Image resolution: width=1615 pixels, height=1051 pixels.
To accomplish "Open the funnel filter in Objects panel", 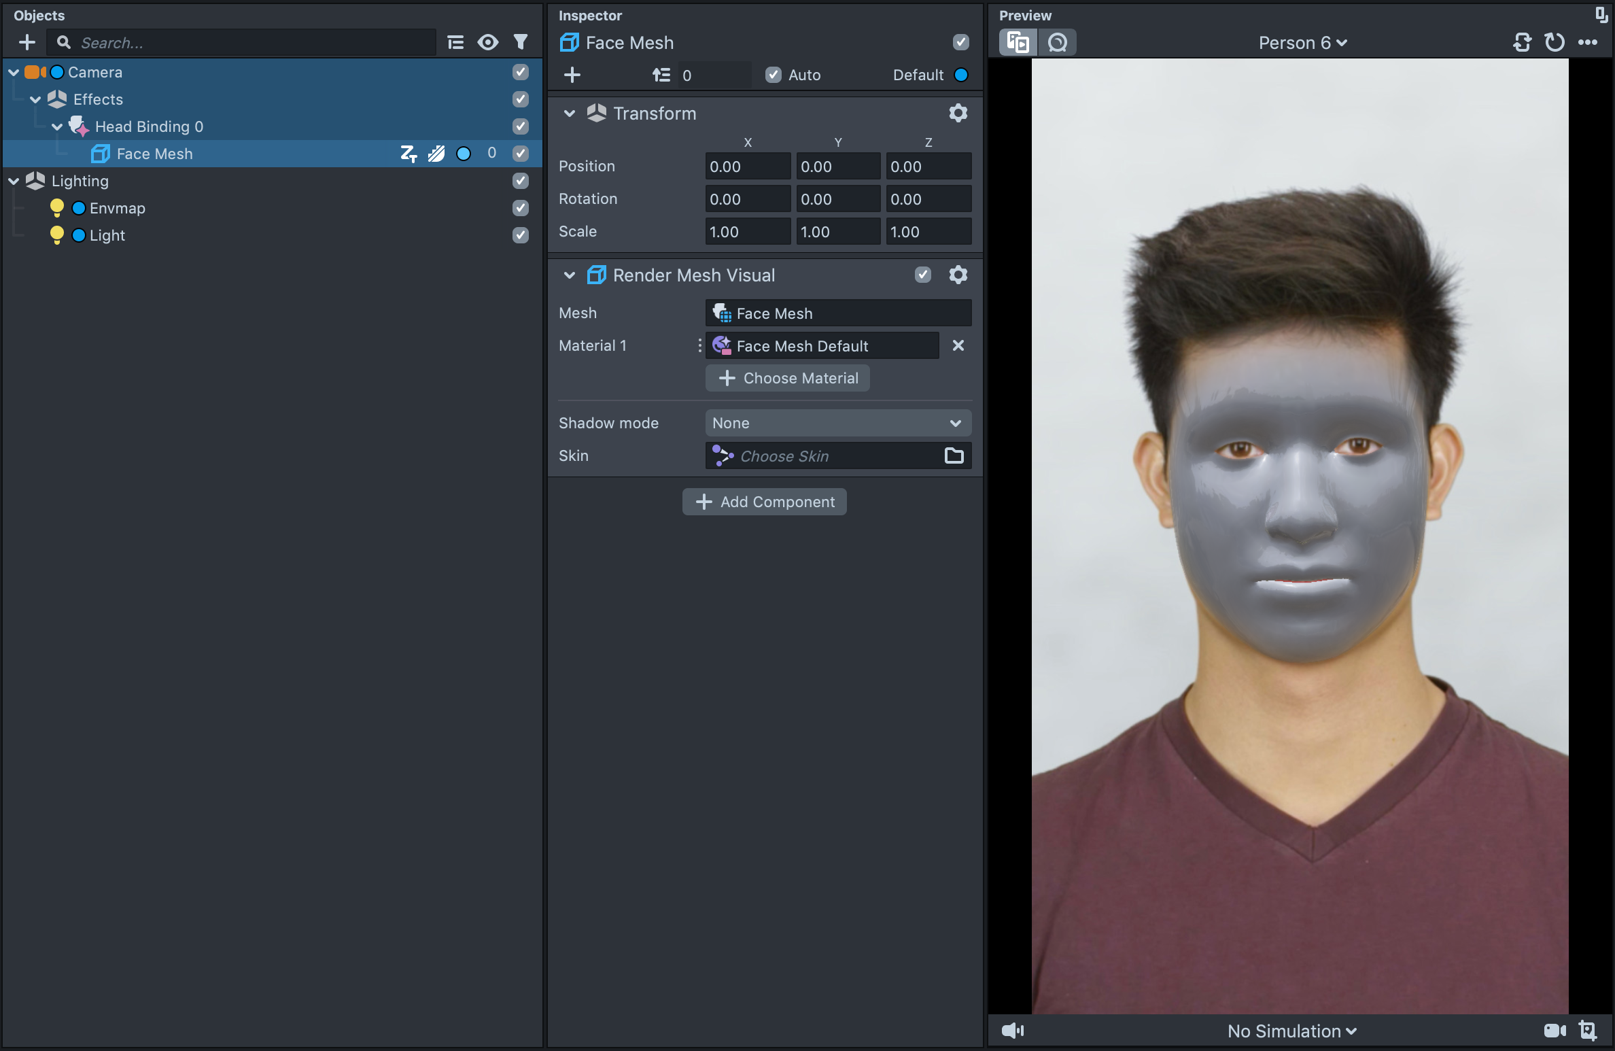I will point(520,43).
